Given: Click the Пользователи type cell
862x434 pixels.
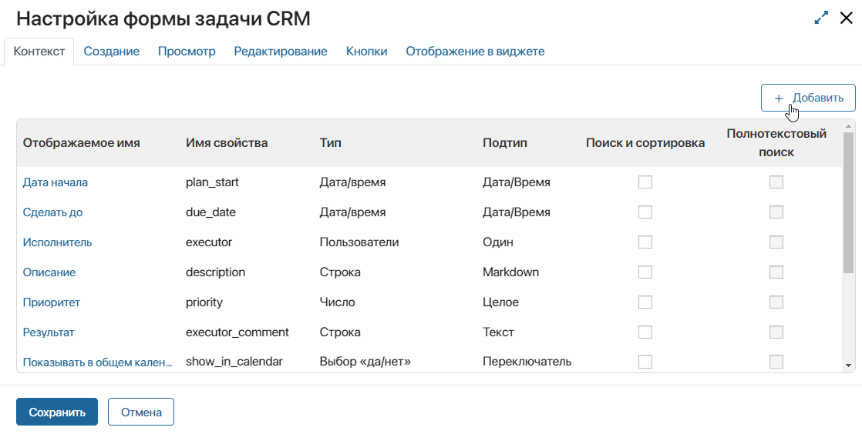Looking at the screenshot, I should pyautogui.click(x=359, y=242).
